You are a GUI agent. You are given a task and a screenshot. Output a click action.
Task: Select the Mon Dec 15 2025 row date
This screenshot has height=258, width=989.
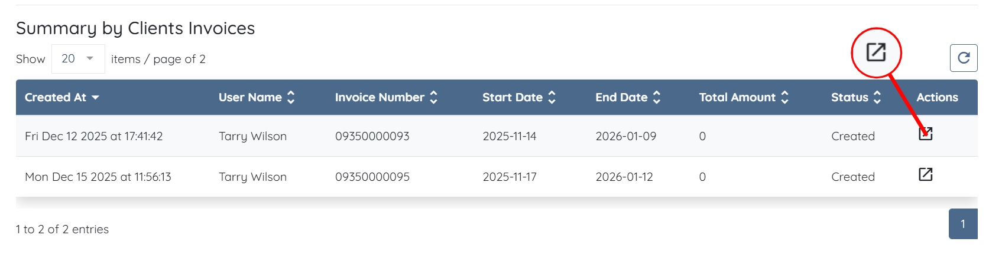tap(98, 177)
